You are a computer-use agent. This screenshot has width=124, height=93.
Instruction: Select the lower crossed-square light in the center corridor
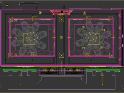[x=61, y=55]
